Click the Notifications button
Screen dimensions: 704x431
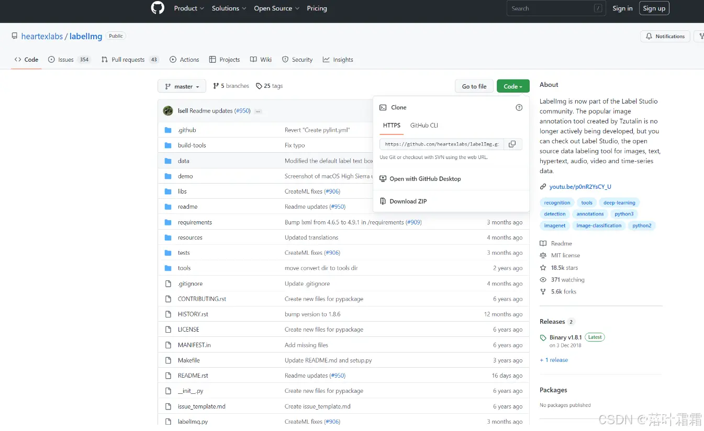click(x=665, y=36)
